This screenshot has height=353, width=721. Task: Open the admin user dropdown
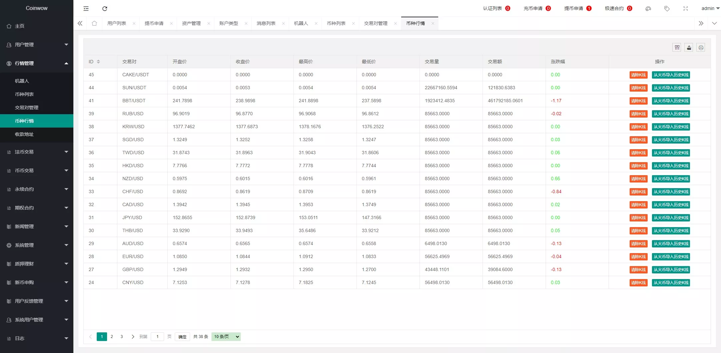tap(710, 9)
